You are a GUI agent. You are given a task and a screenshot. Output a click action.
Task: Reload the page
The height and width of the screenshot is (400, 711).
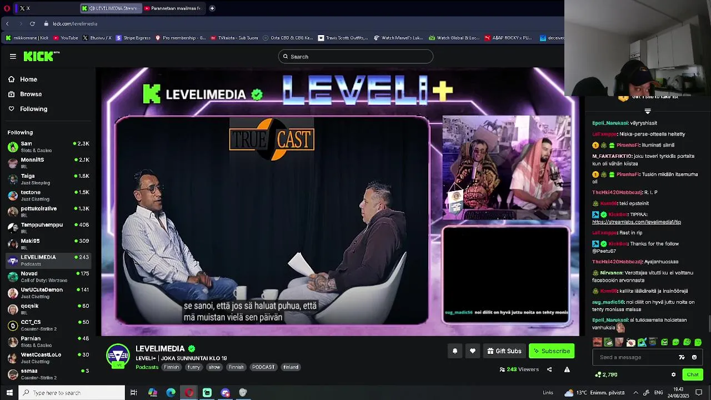pos(32,23)
